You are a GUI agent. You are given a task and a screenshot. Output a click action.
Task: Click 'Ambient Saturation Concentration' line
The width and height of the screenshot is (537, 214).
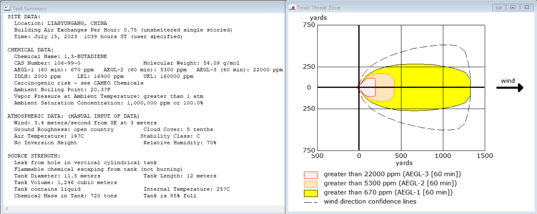tap(108, 103)
